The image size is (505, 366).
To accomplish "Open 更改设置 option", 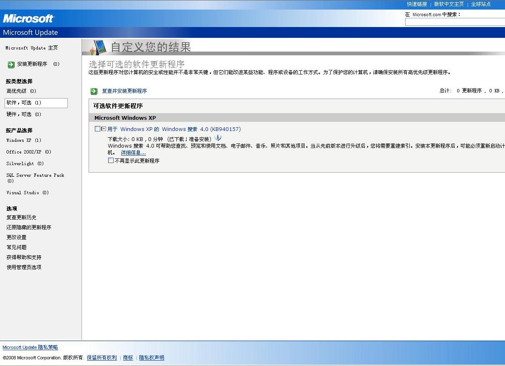I will pos(16,237).
